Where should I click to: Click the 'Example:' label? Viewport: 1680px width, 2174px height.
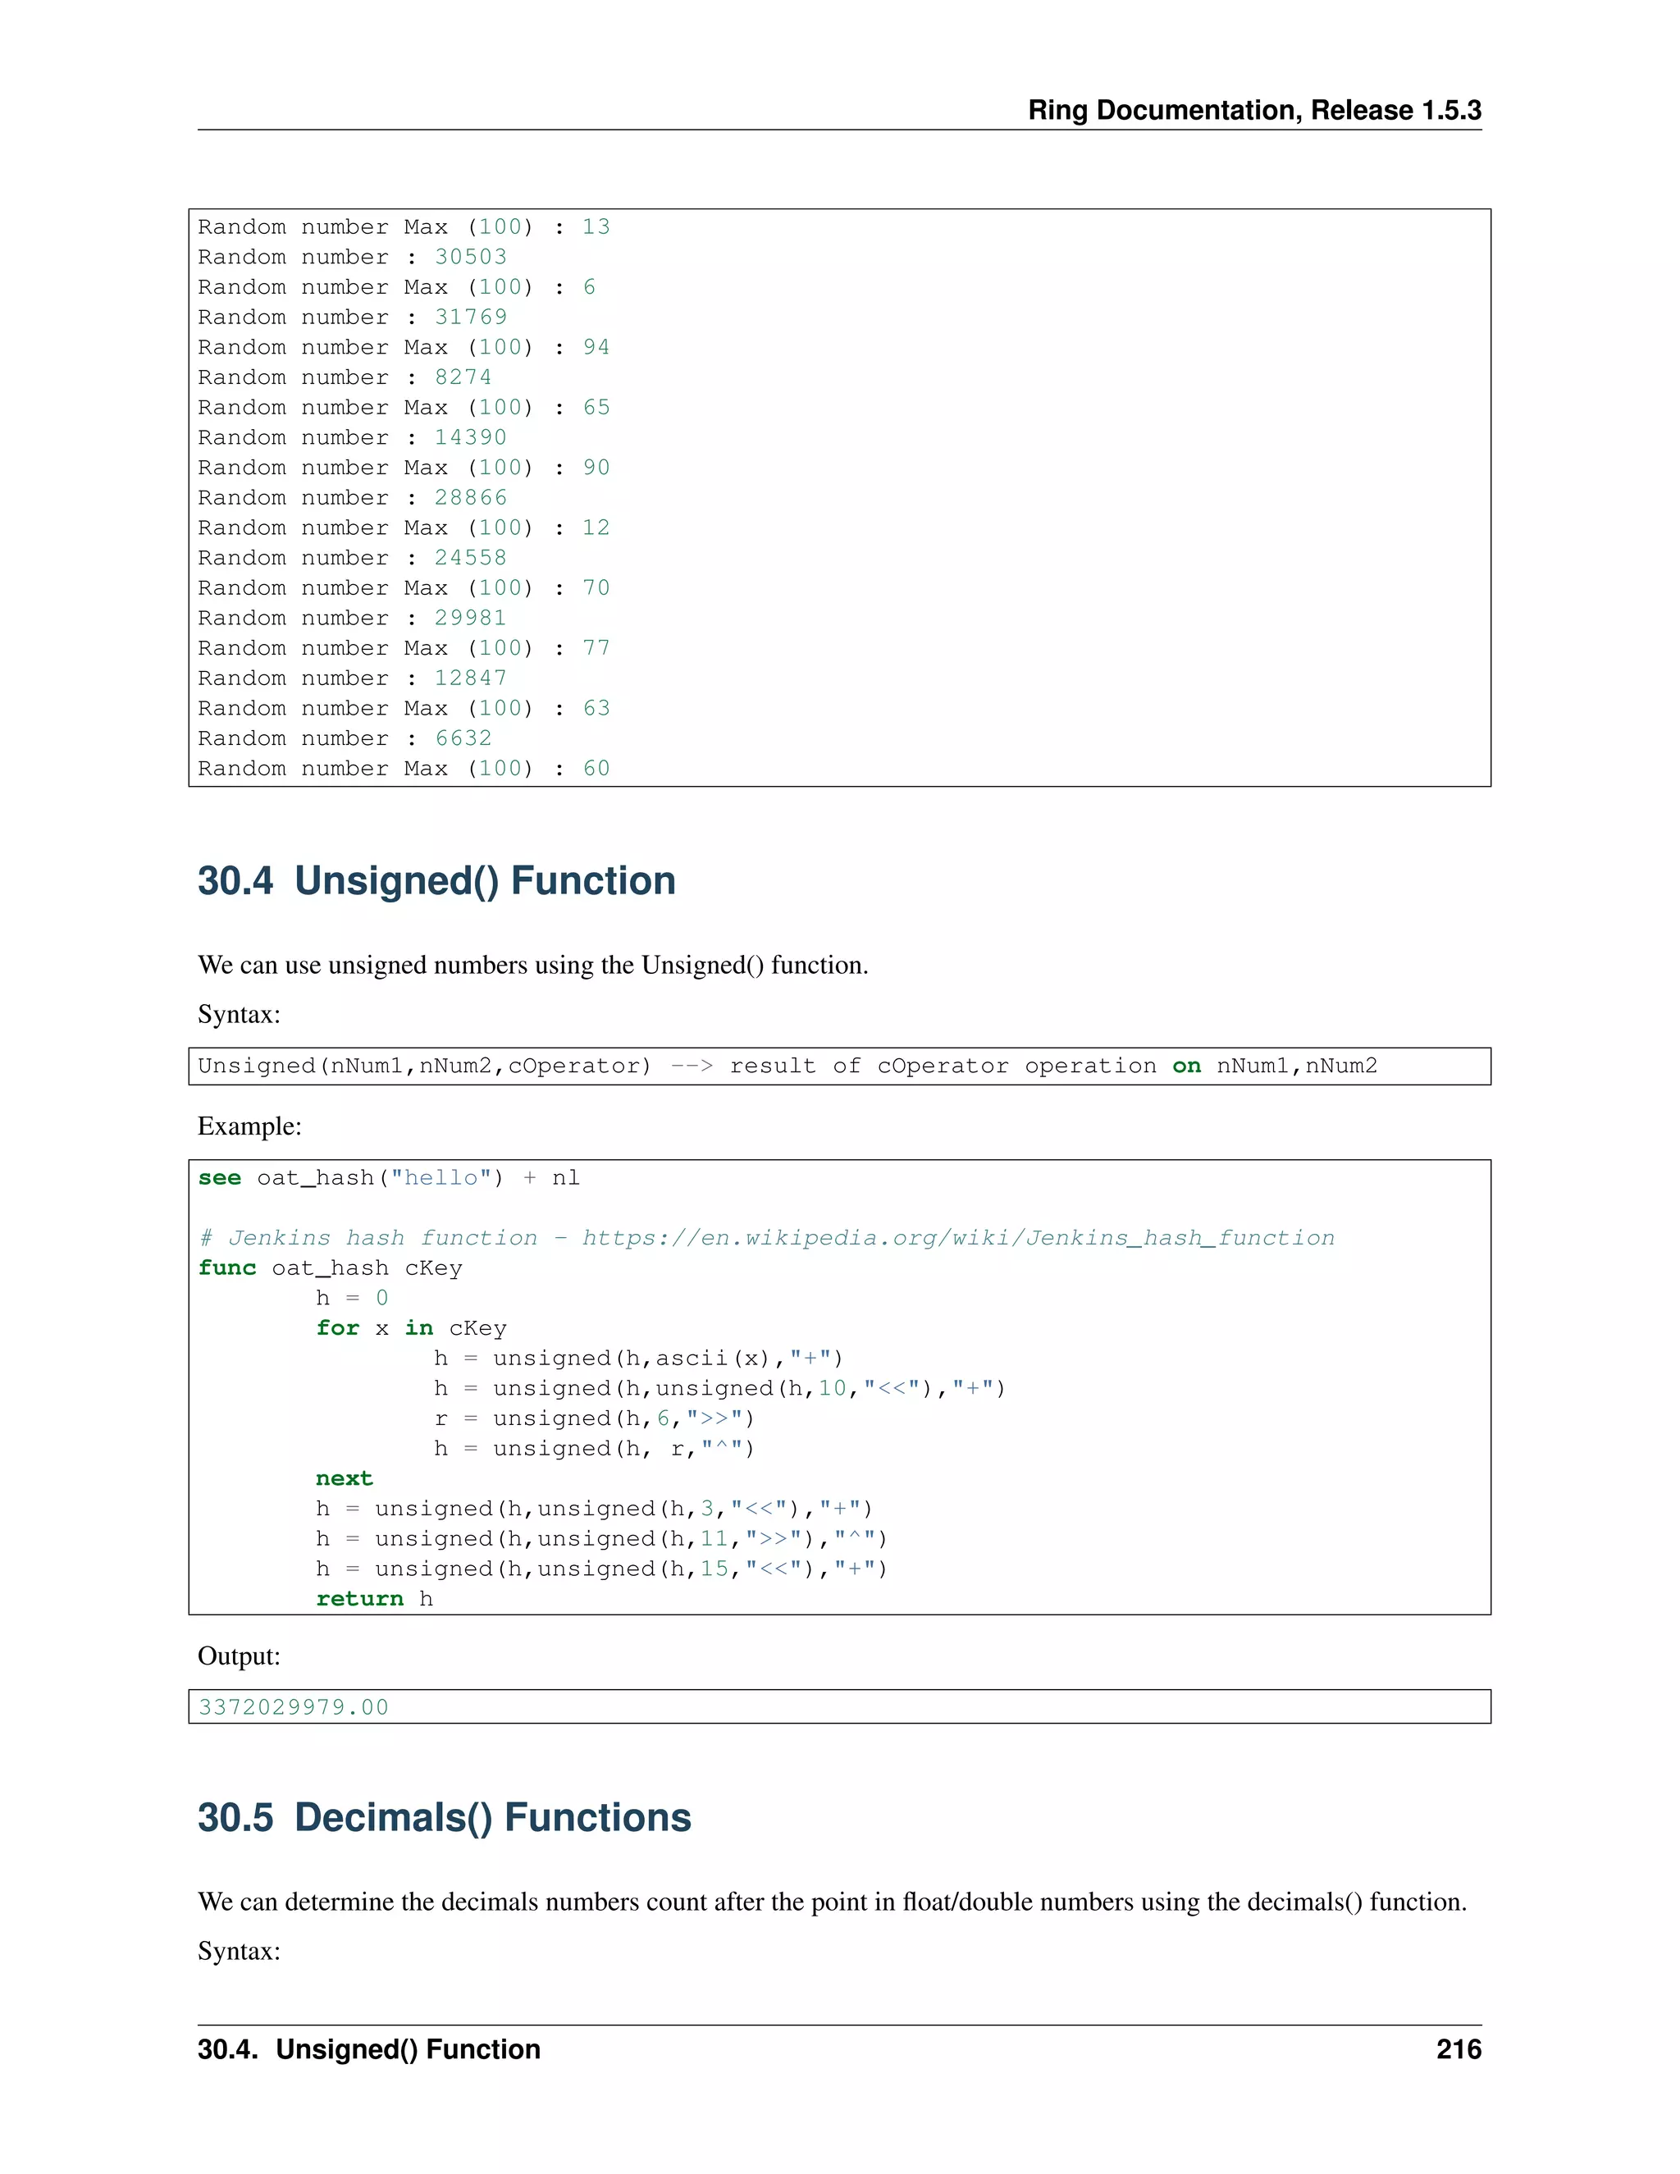(249, 1126)
